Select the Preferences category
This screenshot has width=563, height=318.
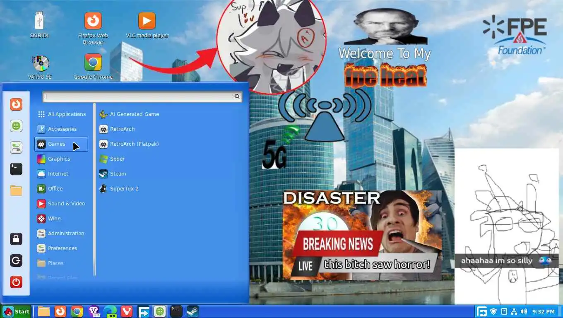[x=61, y=248]
